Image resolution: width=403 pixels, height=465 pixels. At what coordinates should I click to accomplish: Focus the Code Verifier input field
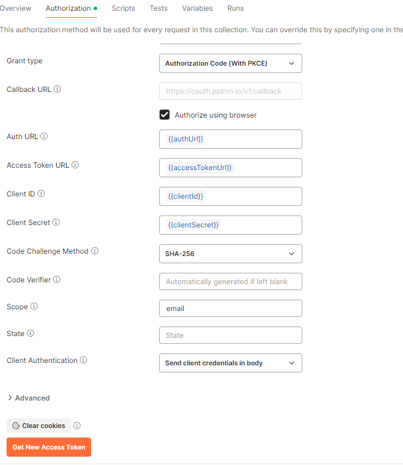(x=230, y=282)
